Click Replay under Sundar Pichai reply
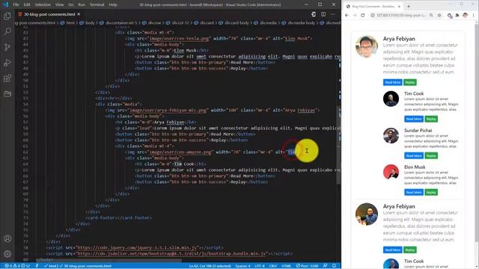 click(x=431, y=156)
